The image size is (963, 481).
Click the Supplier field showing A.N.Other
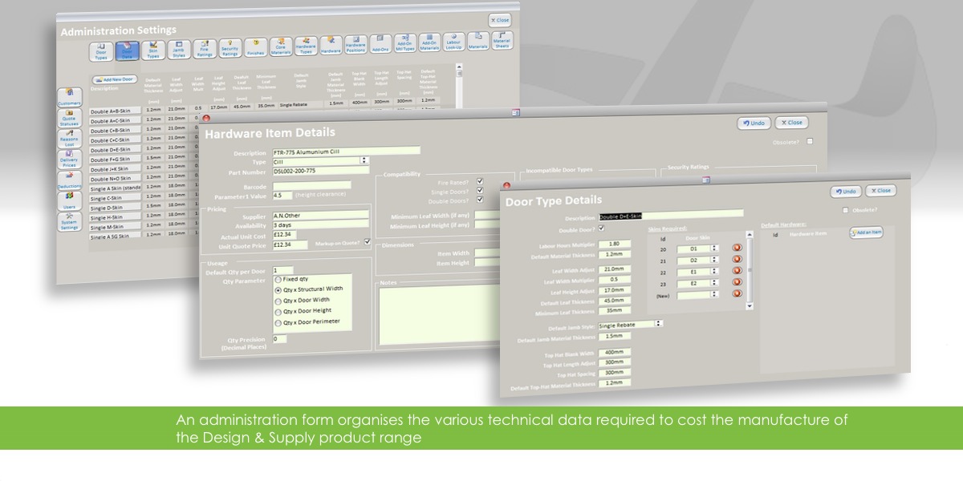pyautogui.click(x=320, y=215)
